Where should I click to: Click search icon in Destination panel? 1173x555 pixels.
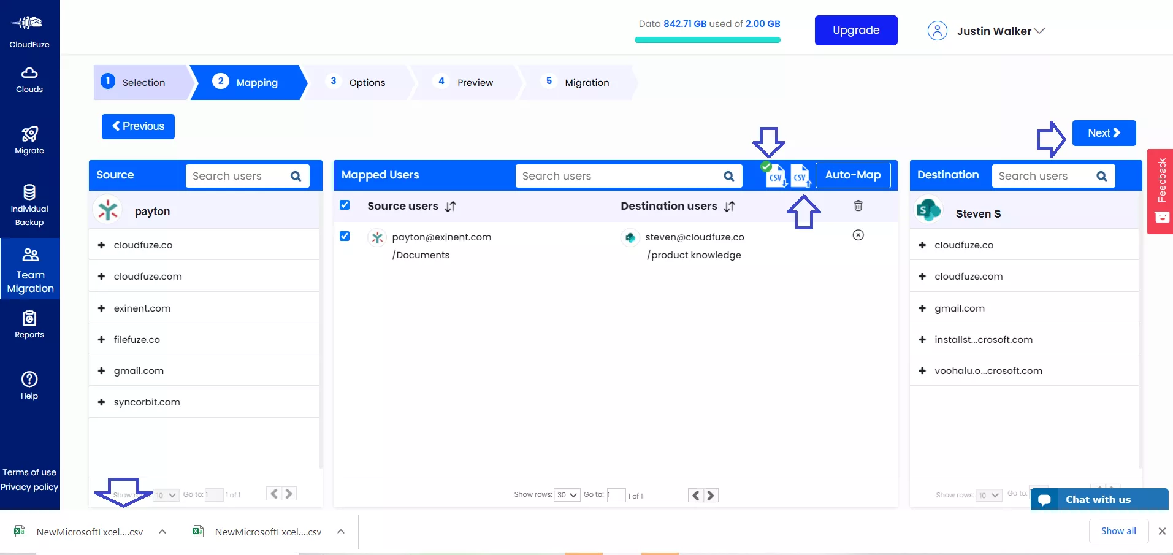(x=1101, y=176)
